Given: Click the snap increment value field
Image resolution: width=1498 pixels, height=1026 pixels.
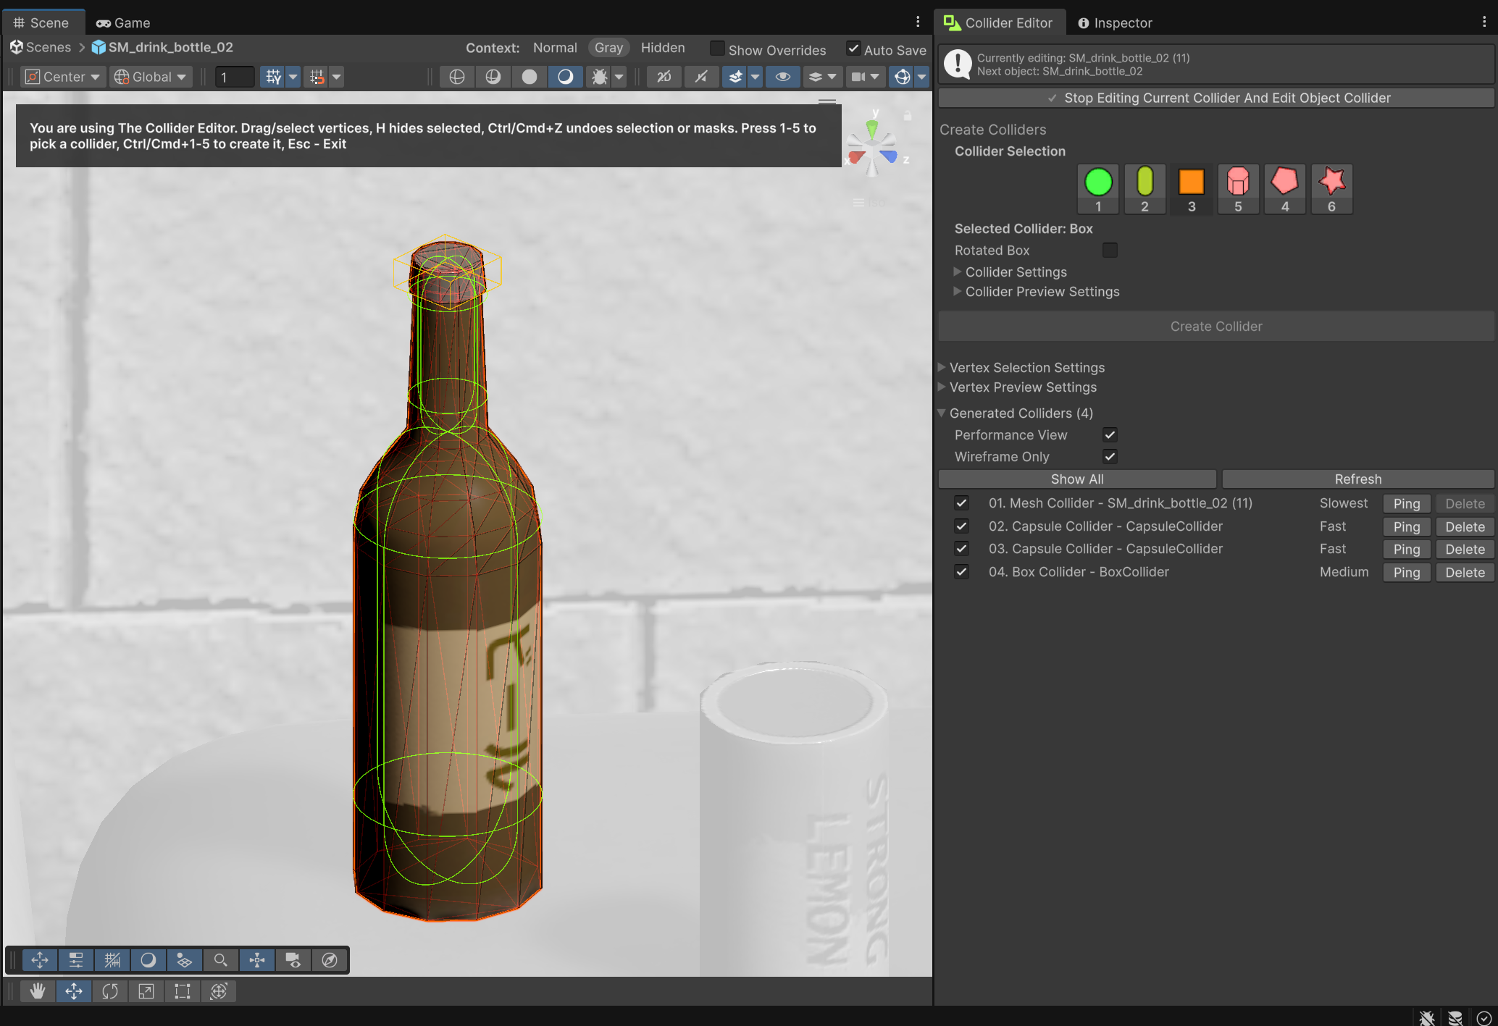Looking at the screenshot, I should (235, 77).
